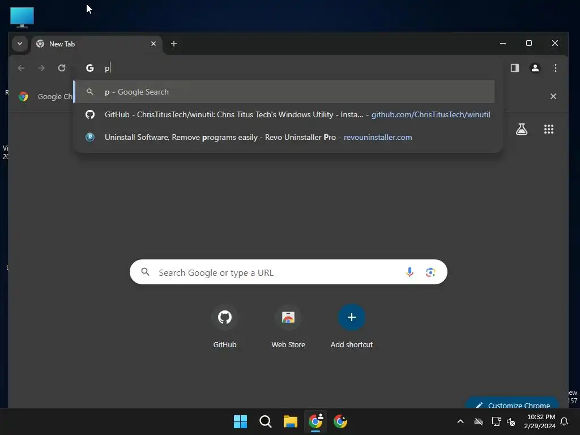Click the cloud sync tray icon
Viewport: 580px width, 435px height.
pyautogui.click(x=478, y=421)
